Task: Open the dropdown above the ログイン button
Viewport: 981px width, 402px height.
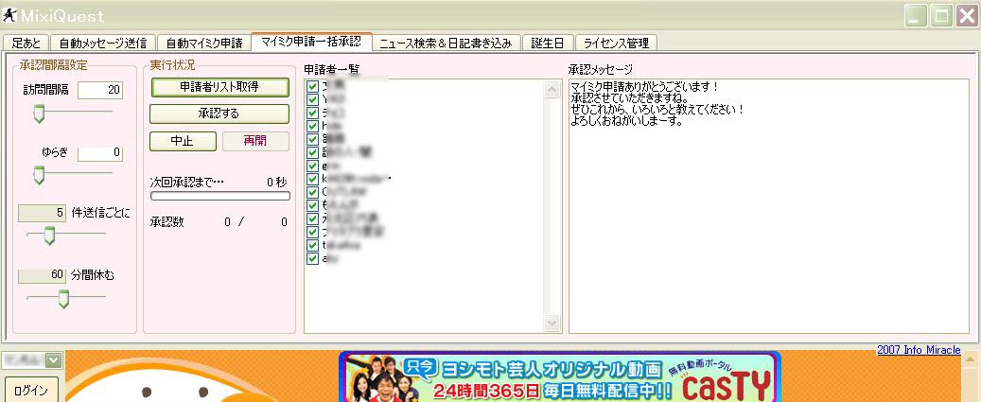Action: click(x=54, y=359)
